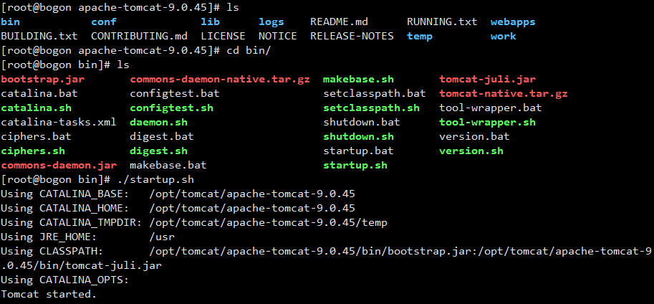Select the red tomcat-native.tar.gz entry

coord(504,93)
